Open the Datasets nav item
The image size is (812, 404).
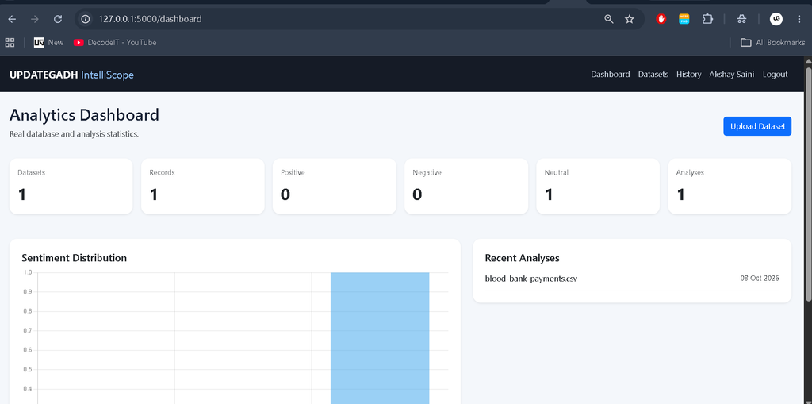tap(653, 75)
